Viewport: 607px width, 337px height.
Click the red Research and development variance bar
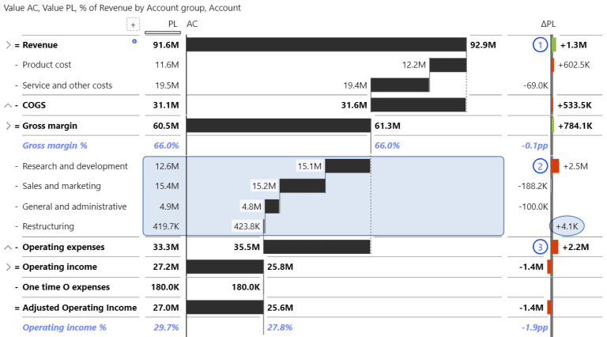[556, 166]
